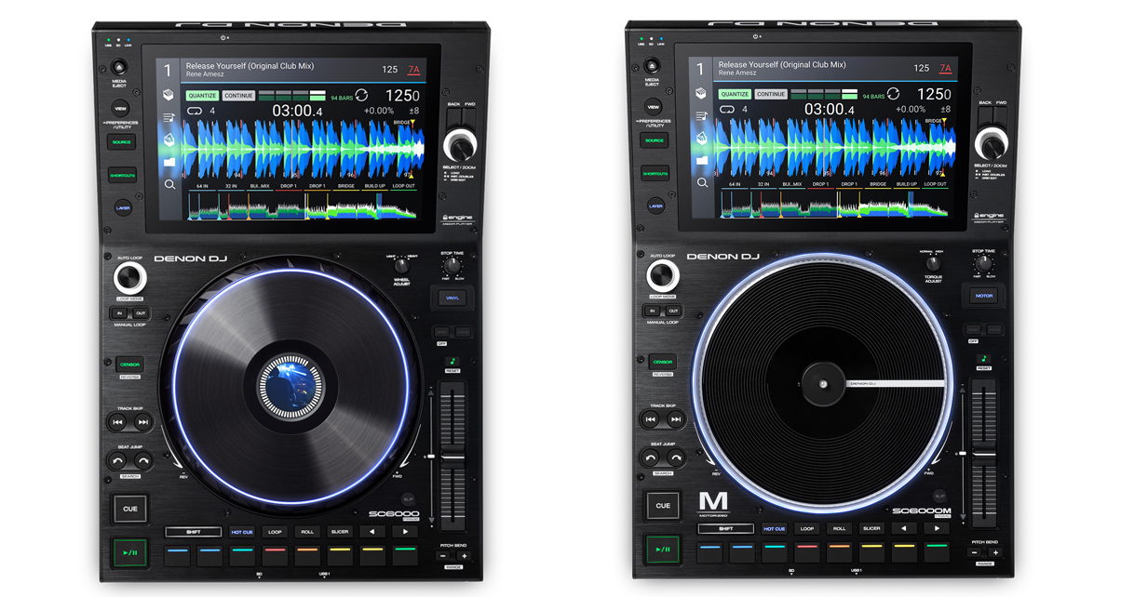The image size is (1121, 597).
Task: Select HOT CUE pad mode on SC6000
Action: pyautogui.click(x=242, y=532)
